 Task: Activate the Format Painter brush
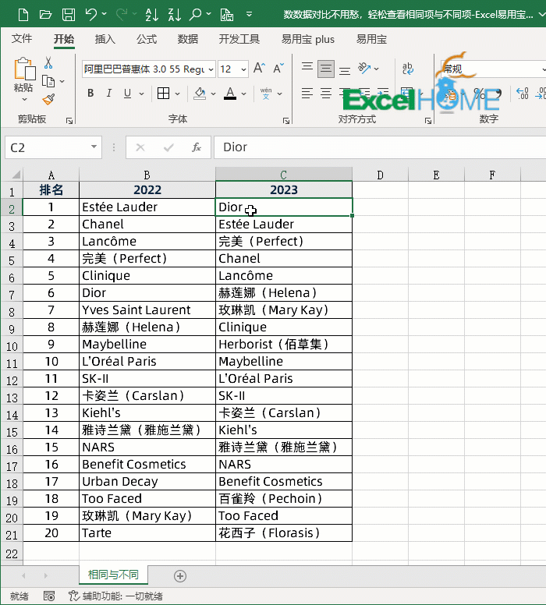(x=48, y=100)
